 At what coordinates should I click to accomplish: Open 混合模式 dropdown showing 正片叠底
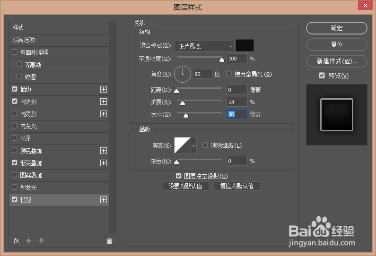204,46
